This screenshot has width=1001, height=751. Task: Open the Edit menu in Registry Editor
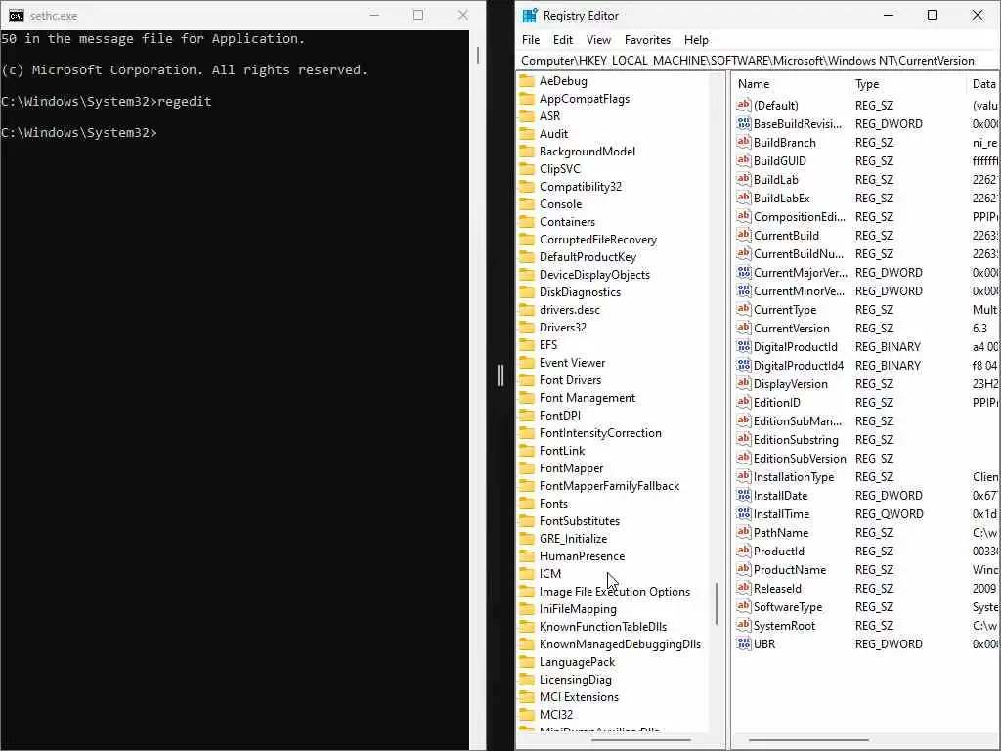point(562,39)
